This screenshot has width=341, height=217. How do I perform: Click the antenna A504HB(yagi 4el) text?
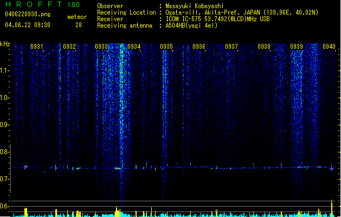click(x=191, y=25)
